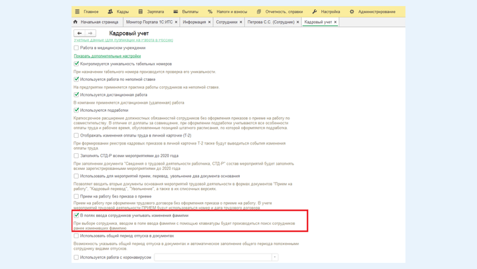The image size is (477, 269).
Task: Open the Администрирование section
Action: pos(377,11)
